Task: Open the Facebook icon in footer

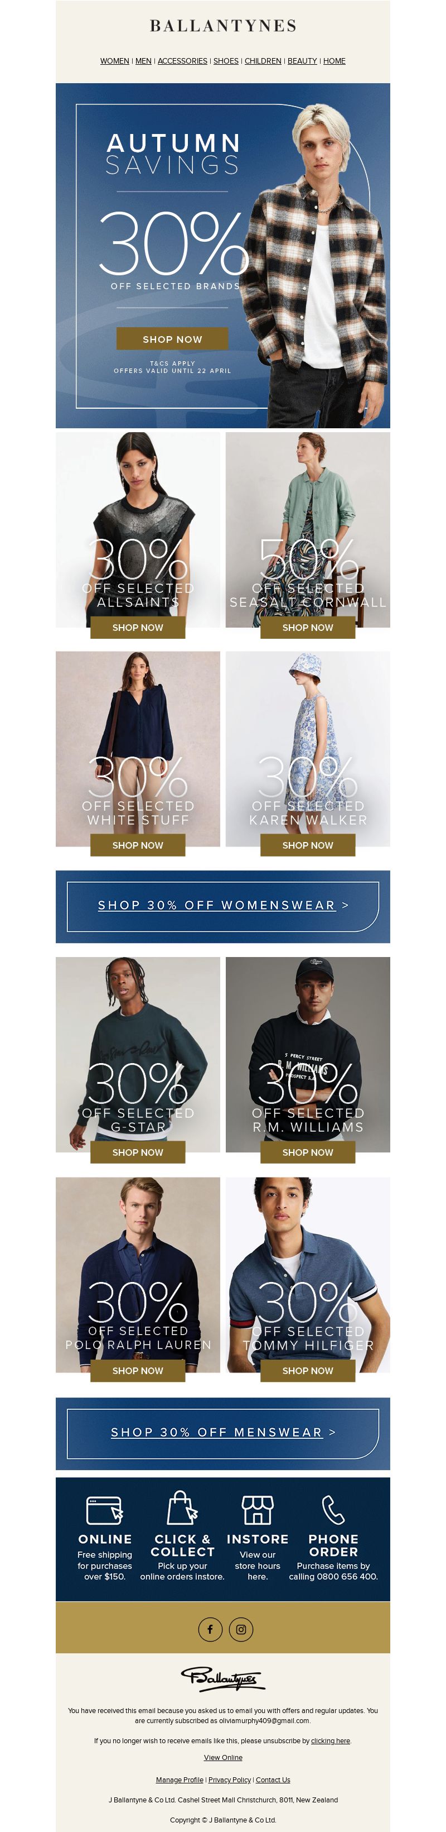Action: point(210,1629)
